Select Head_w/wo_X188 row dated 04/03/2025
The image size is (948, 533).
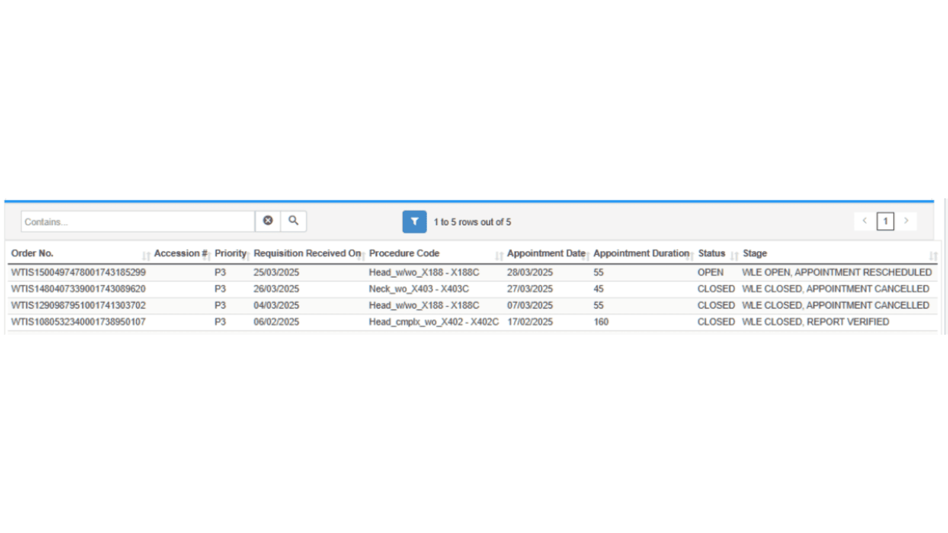coord(424,306)
